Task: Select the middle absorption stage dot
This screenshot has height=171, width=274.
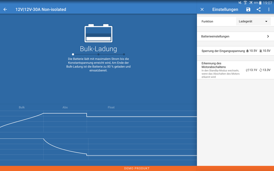Action: (x=98, y=54)
